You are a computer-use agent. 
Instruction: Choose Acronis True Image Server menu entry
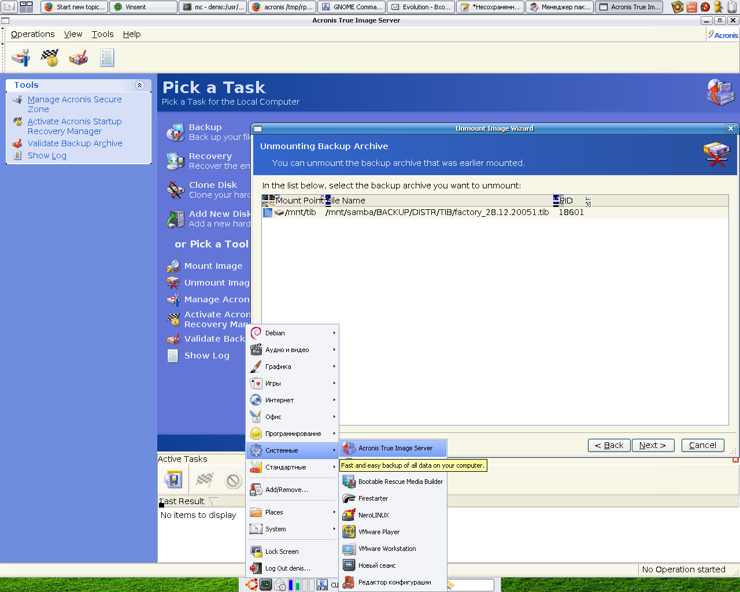(x=393, y=448)
